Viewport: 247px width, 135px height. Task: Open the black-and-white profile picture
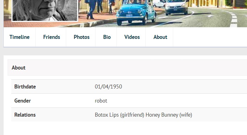coord(45,10)
